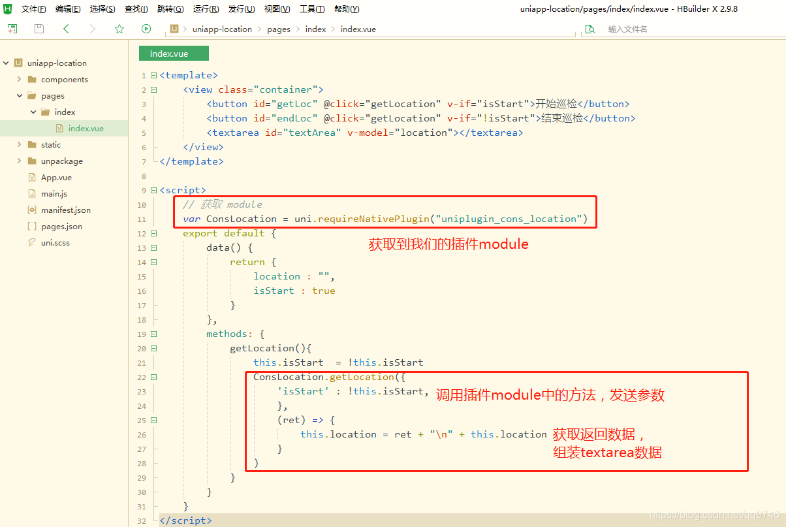Collapse the index folder arrow

[33, 112]
